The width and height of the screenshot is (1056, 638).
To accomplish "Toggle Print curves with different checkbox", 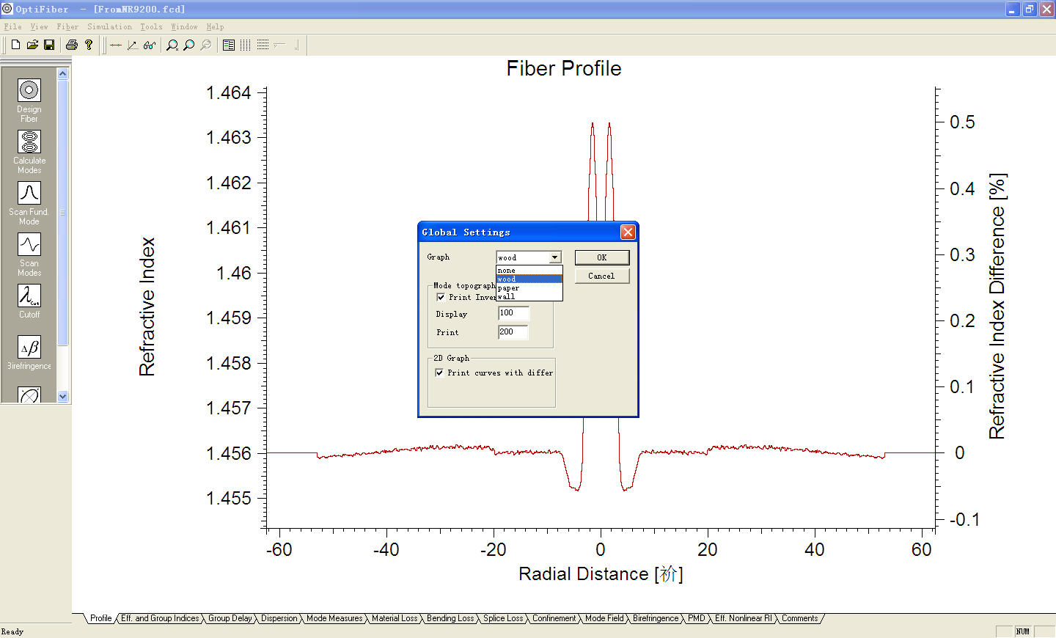I will [439, 373].
